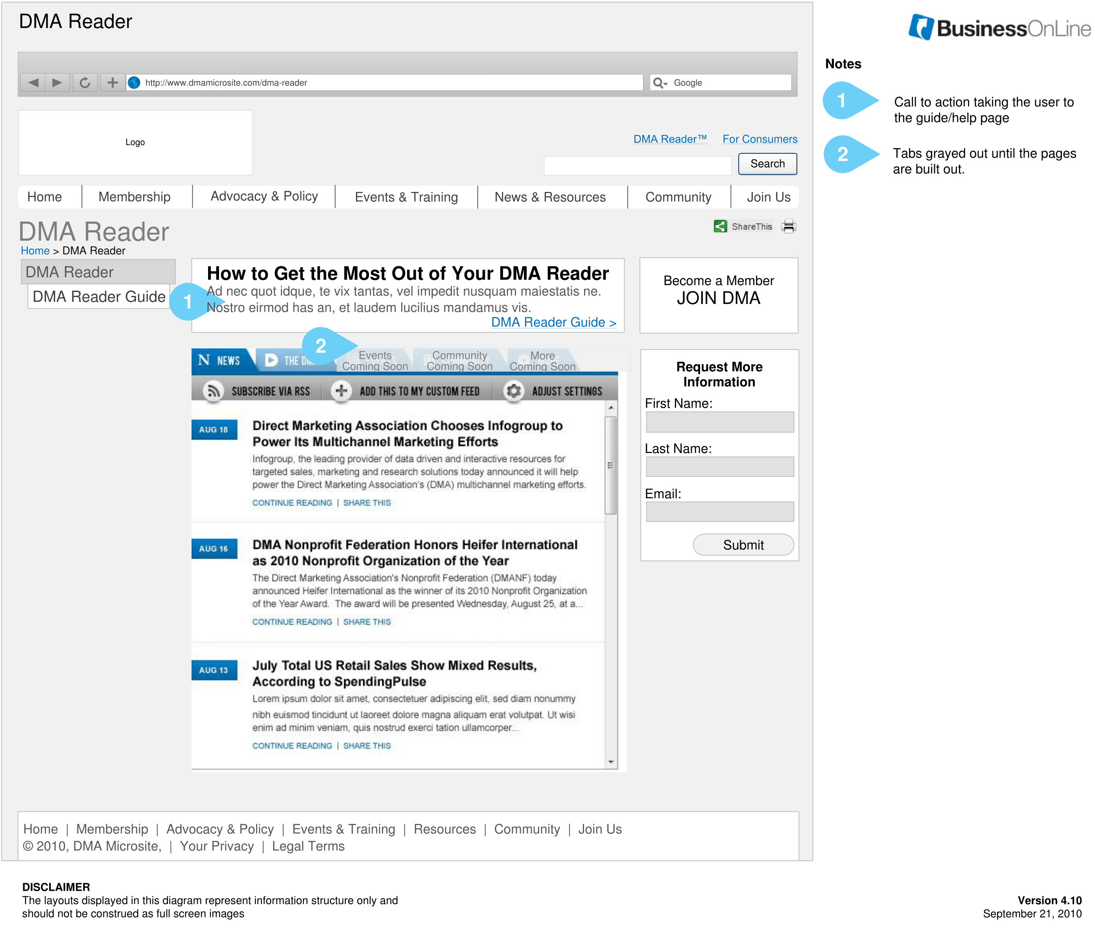Click Events & Training in the footer

pos(343,829)
